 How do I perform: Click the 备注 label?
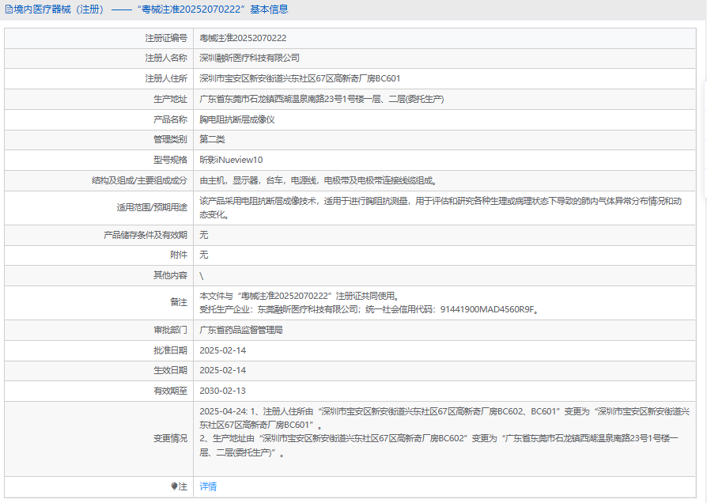point(179,302)
